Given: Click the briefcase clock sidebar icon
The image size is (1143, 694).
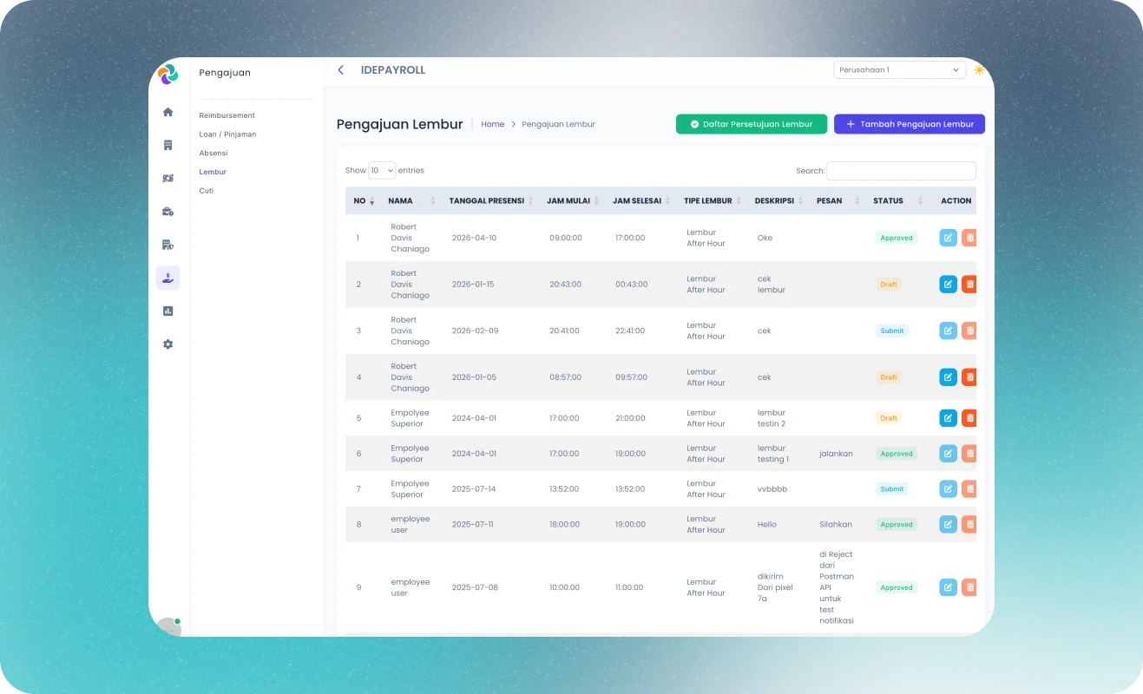Looking at the screenshot, I should 168,211.
